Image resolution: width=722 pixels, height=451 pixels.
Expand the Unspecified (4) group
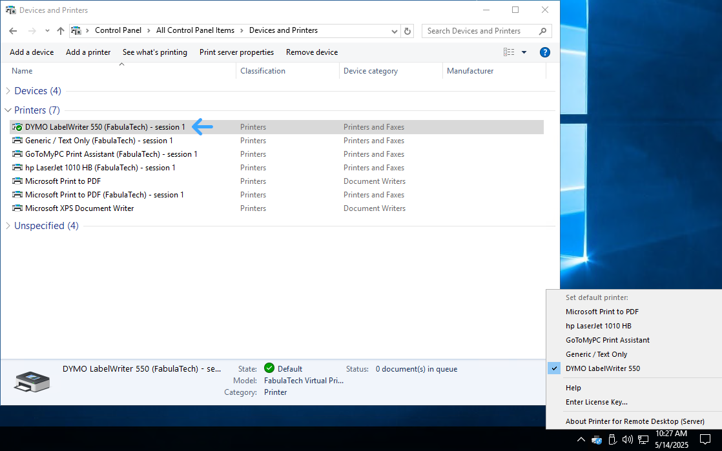click(x=8, y=226)
